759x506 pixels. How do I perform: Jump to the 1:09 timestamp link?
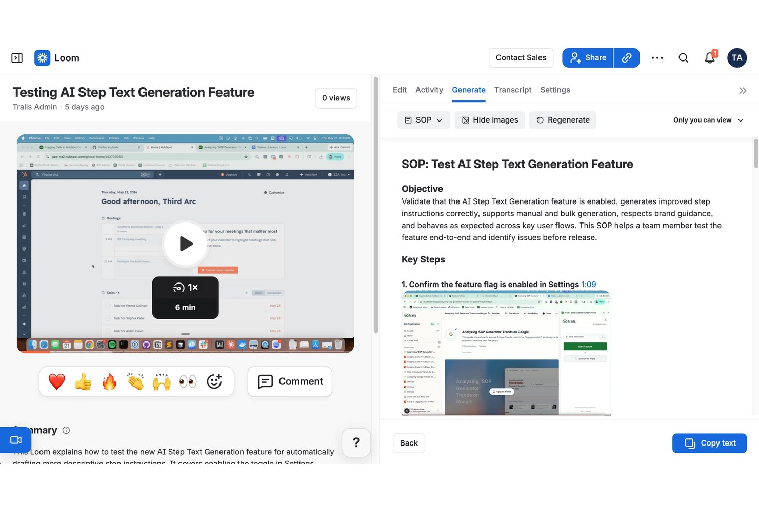(589, 285)
